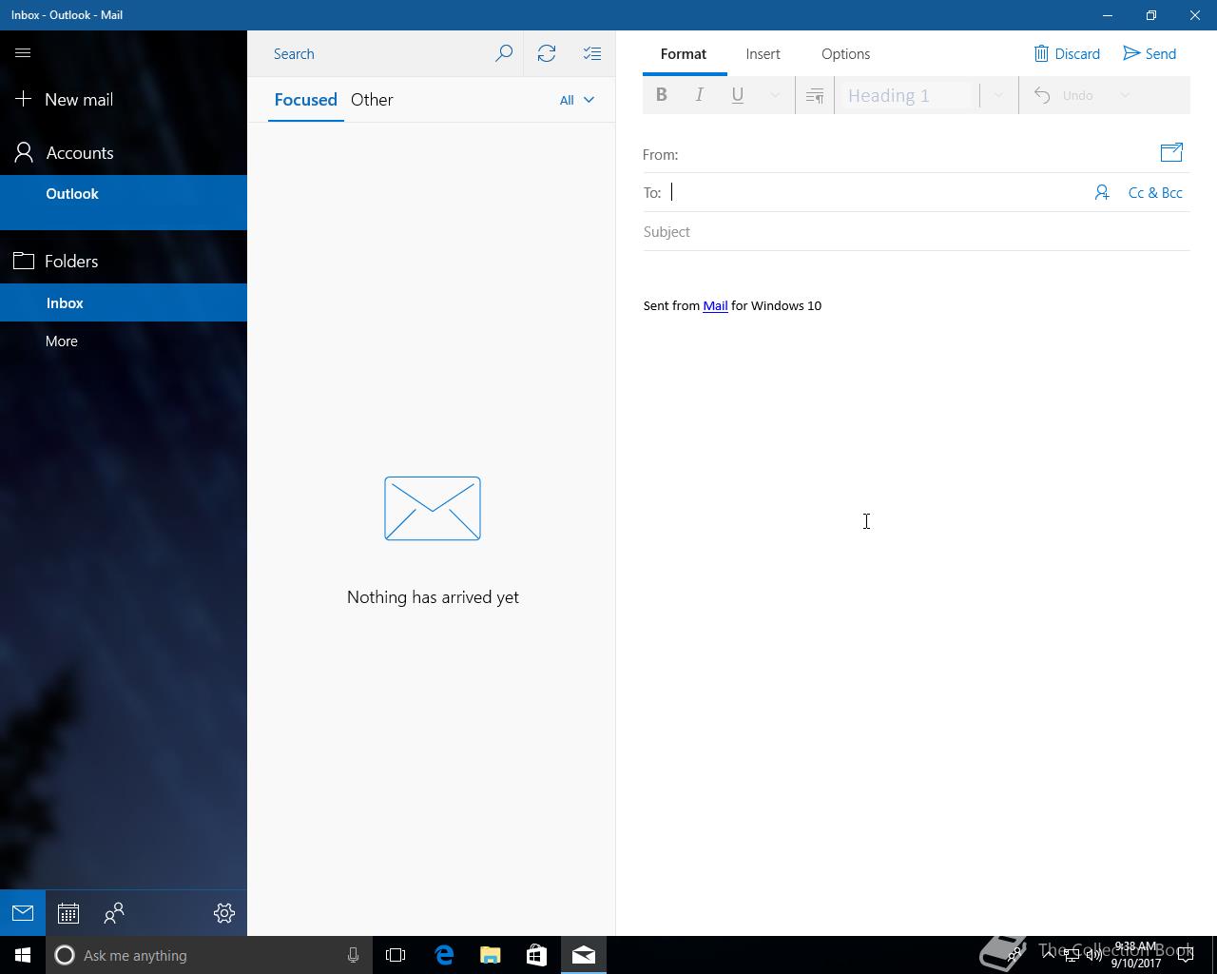Open File Explorer from taskbar
This screenshot has height=974, width=1217.
491,955
